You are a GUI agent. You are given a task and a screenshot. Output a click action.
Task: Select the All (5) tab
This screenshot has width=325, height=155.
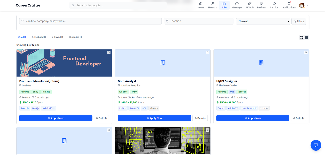point(23,37)
